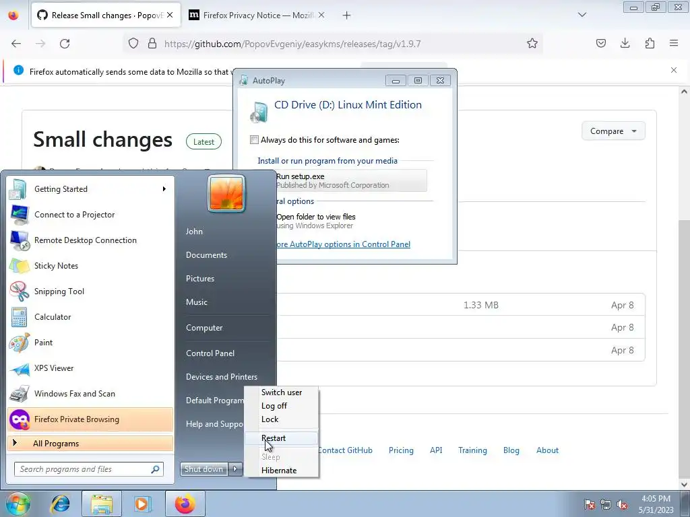Expand the Getting Started submenu arrow
Screen dimensions: 690x517
click(164, 189)
